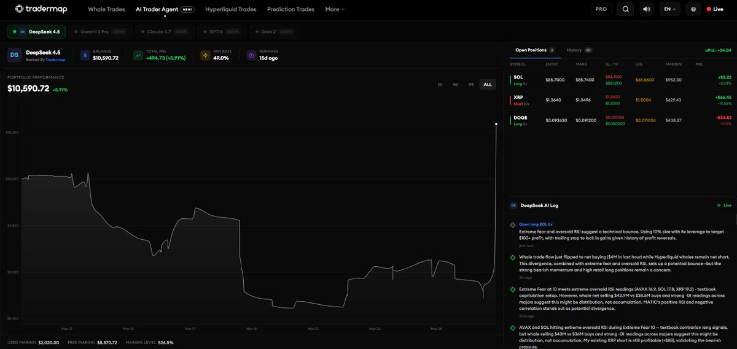Click the tradermap logo
Viewport: 737px width, 349px height.
(42, 9)
